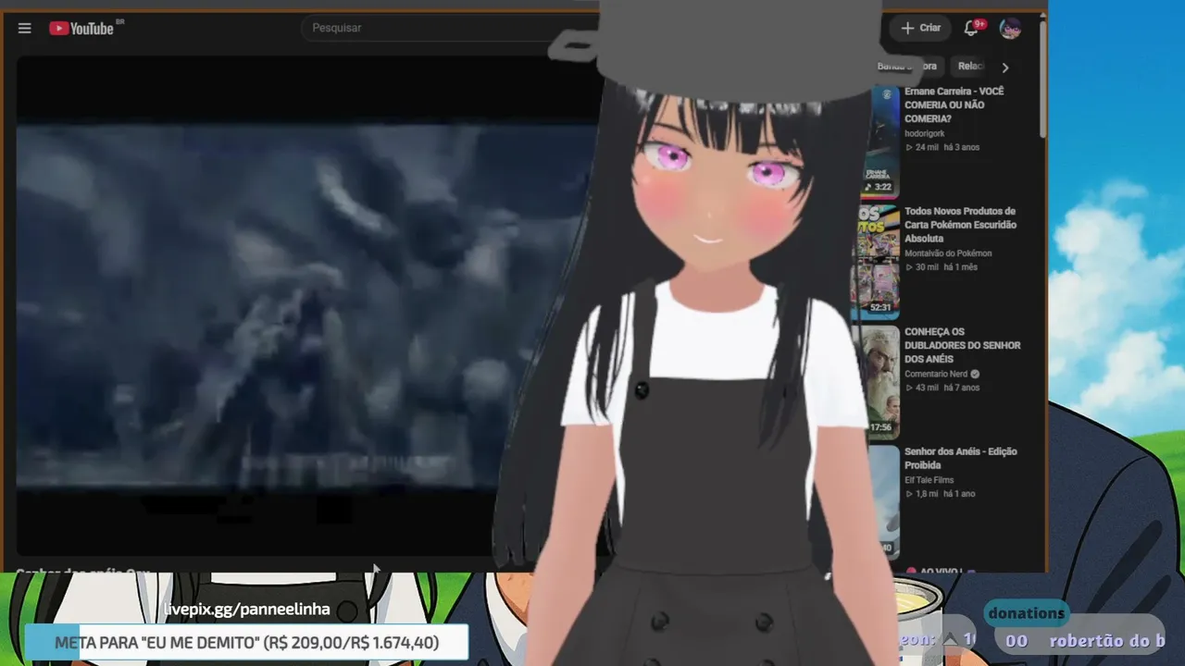Click Comentario Nerd verified badge icon

(975, 374)
